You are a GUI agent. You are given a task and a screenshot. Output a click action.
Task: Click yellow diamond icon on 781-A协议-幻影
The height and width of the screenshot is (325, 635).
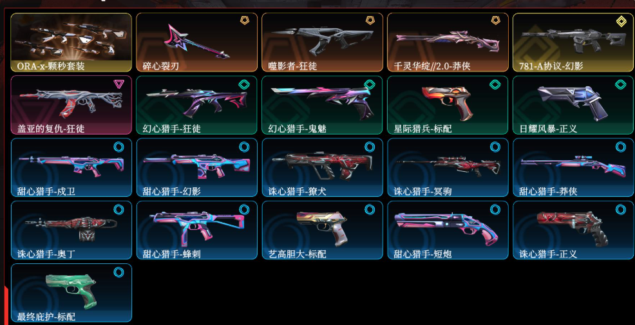coord(621,21)
